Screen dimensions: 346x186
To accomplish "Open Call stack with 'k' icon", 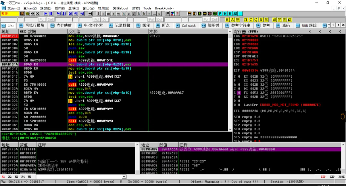I will [x=139, y=14].
